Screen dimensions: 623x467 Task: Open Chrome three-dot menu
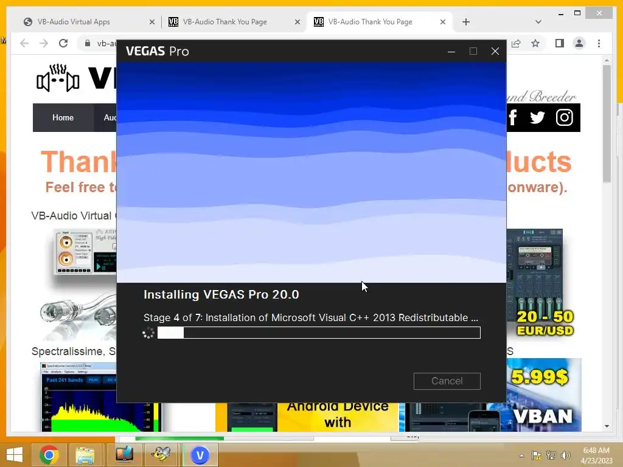pos(599,43)
